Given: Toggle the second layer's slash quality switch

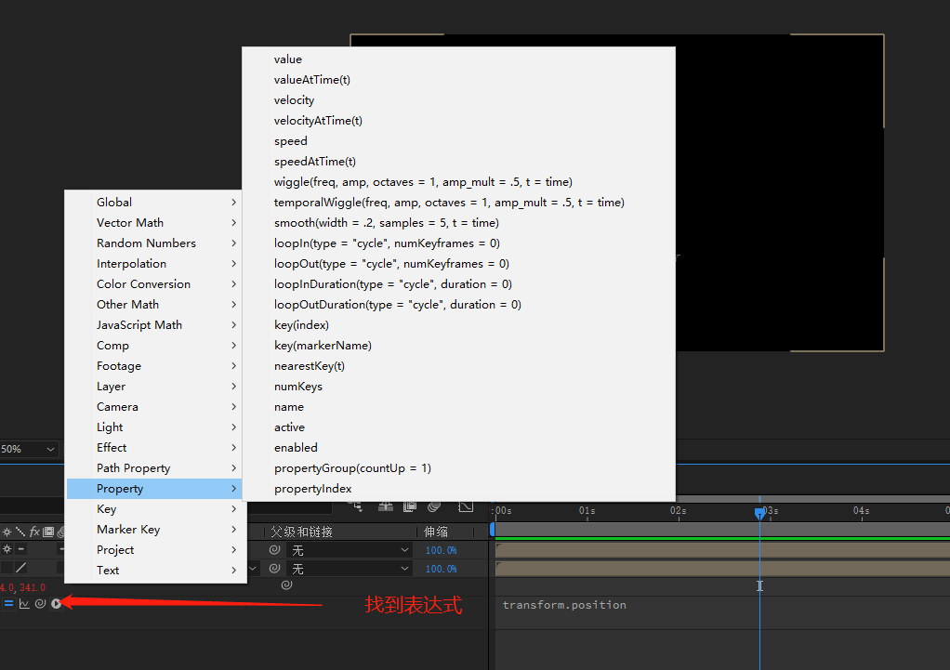Looking at the screenshot, I should [x=20, y=568].
